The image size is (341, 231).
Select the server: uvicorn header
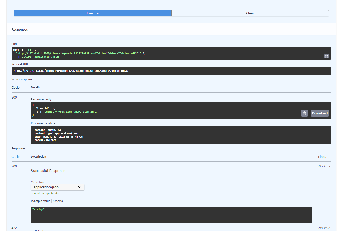click(x=46, y=140)
